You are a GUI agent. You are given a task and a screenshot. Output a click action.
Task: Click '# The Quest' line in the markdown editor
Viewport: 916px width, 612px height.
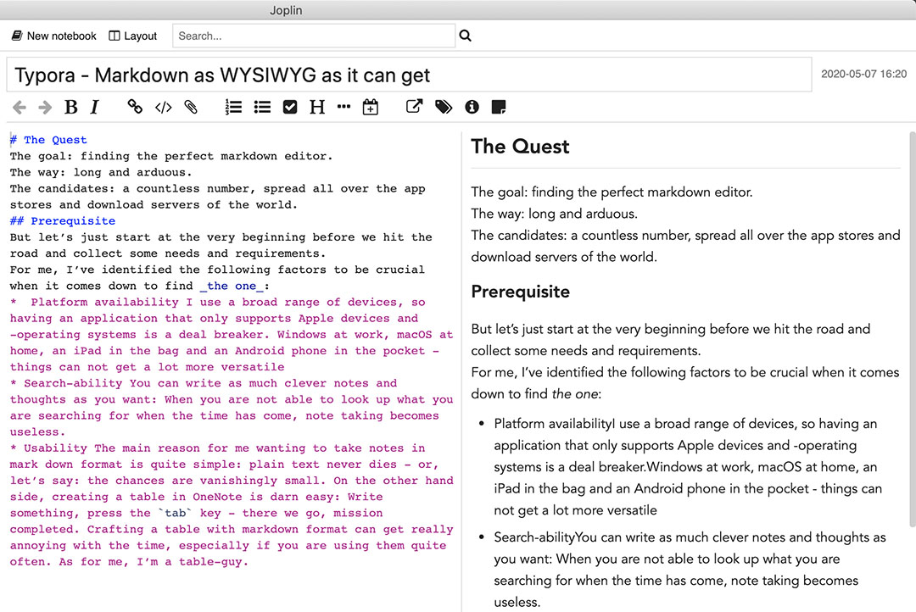coord(48,140)
